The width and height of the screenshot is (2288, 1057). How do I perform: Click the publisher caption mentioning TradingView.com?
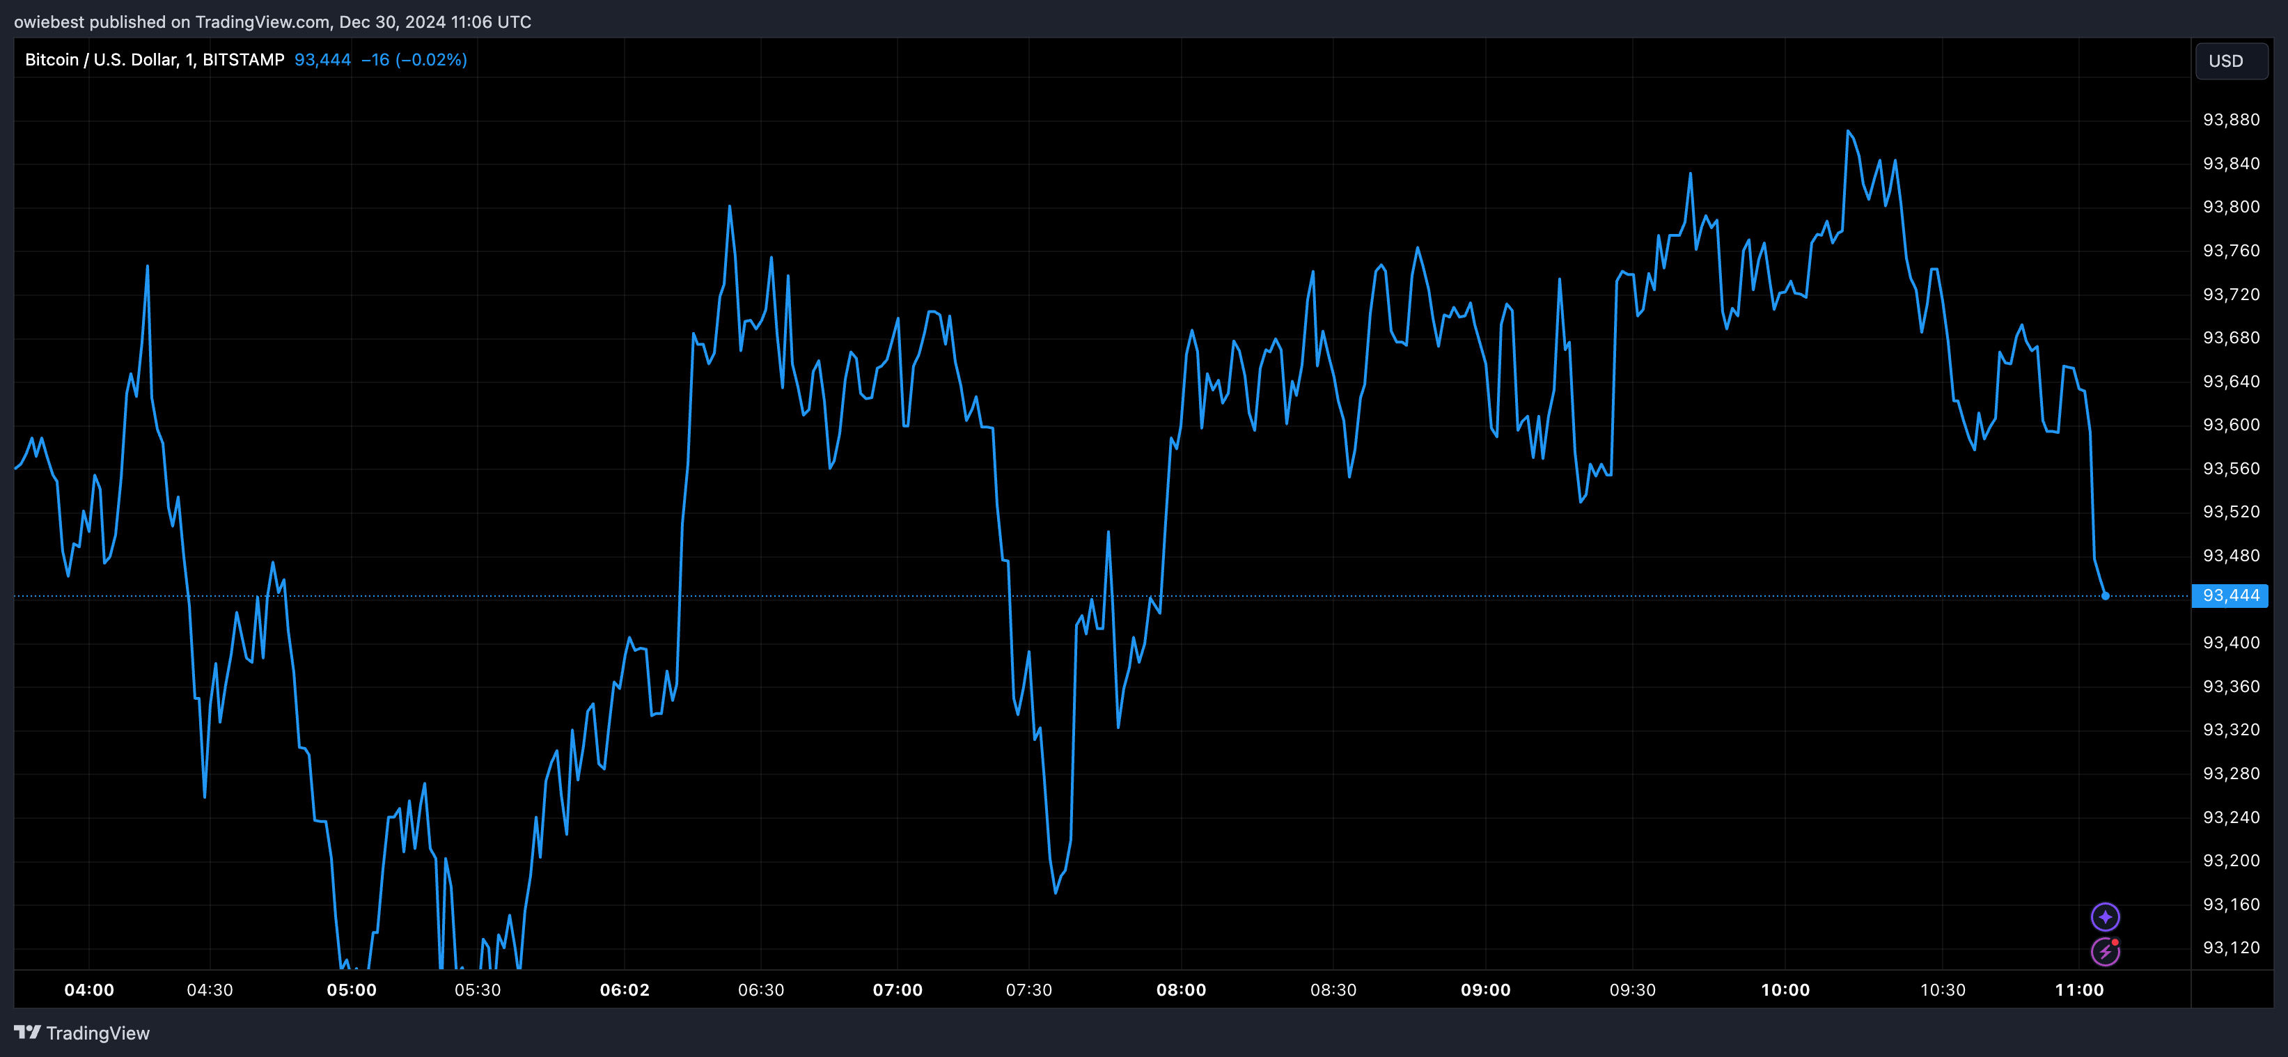click(273, 22)
